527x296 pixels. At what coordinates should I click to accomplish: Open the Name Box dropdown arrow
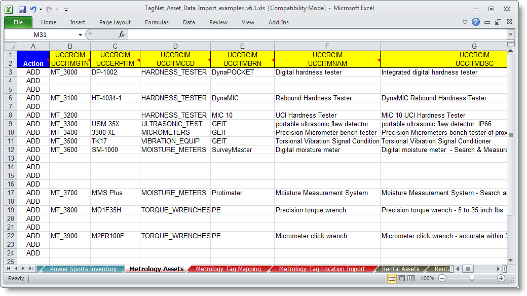tap(80, 34)
